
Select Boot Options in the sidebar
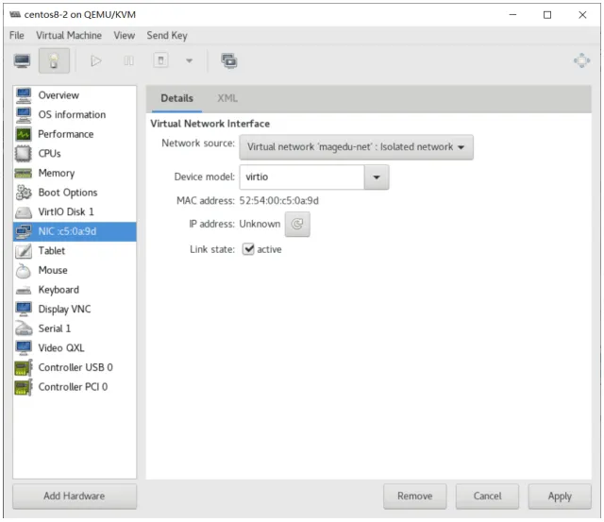pos(75,193)
